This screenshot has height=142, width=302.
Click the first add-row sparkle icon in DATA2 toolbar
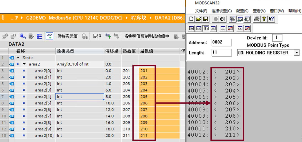tap(5, 36)
